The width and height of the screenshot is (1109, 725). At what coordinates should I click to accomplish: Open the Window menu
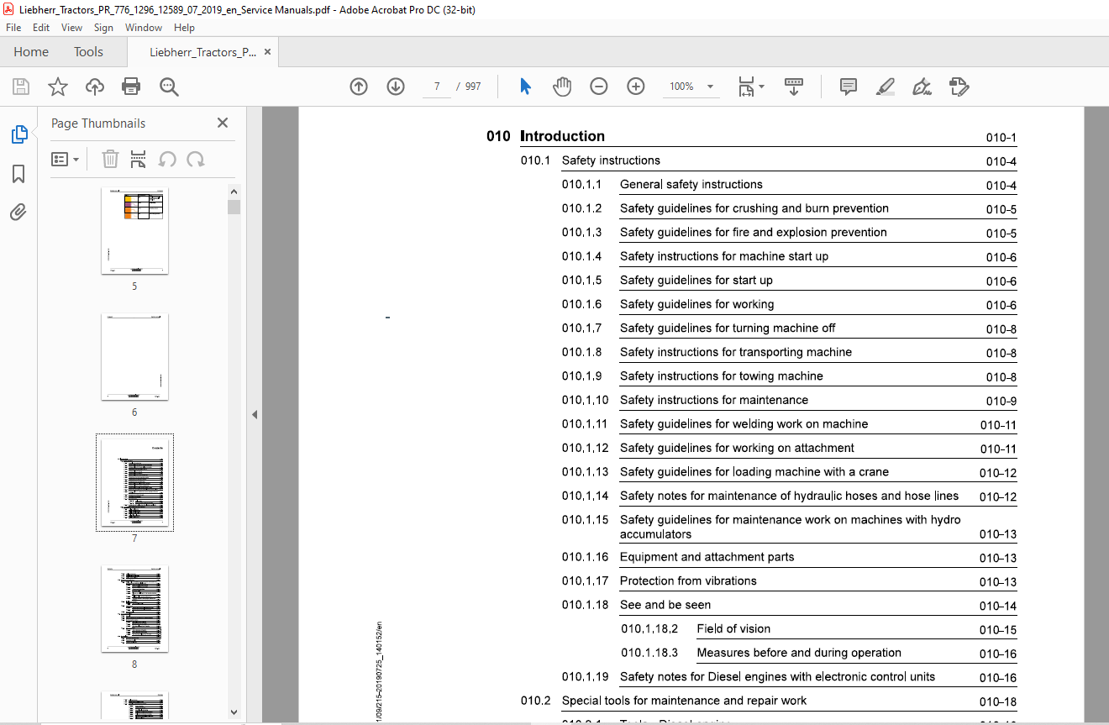click(x=144, y=28)
